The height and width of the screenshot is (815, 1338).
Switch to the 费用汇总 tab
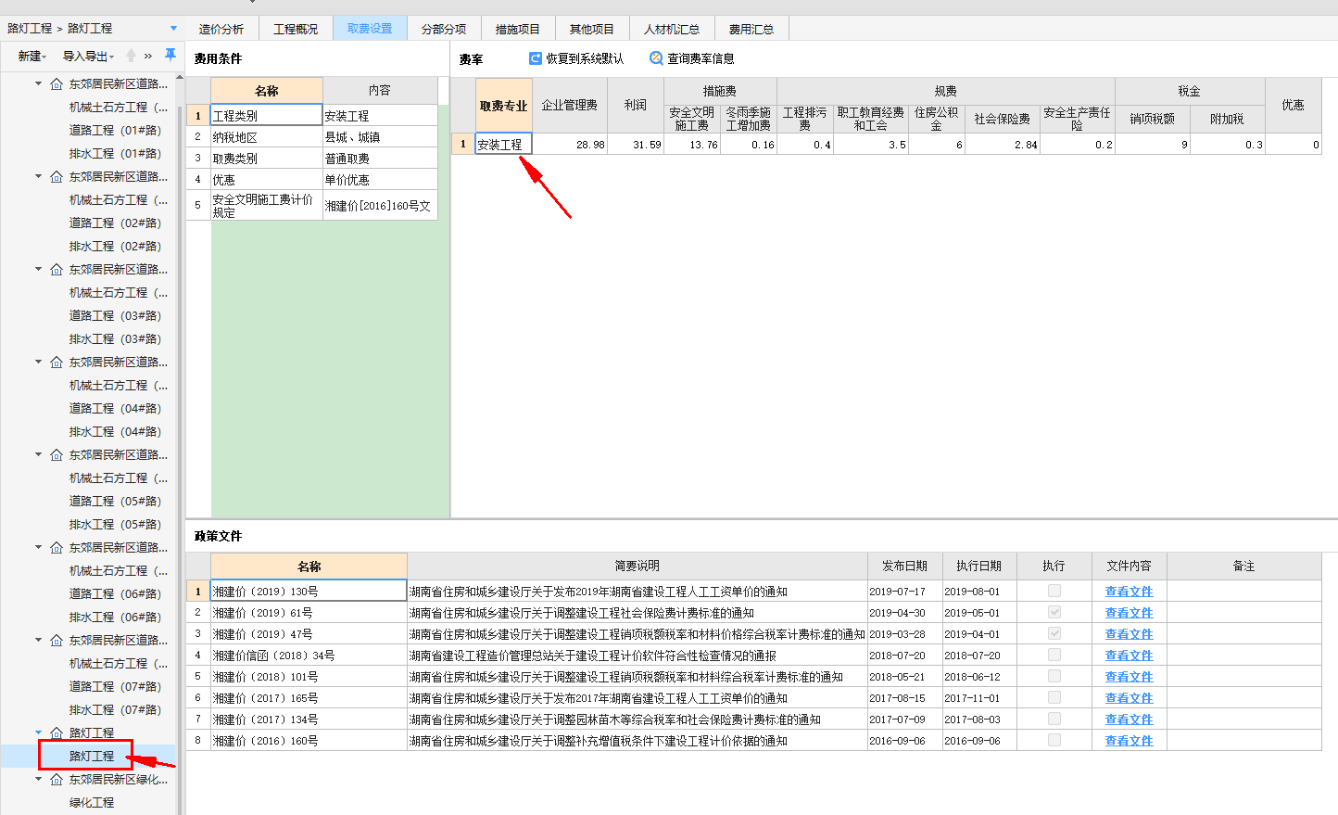click(751, 29)
